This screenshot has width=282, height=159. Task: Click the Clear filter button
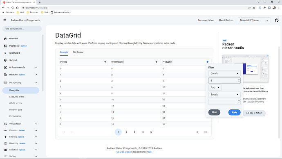coord(215,112)
